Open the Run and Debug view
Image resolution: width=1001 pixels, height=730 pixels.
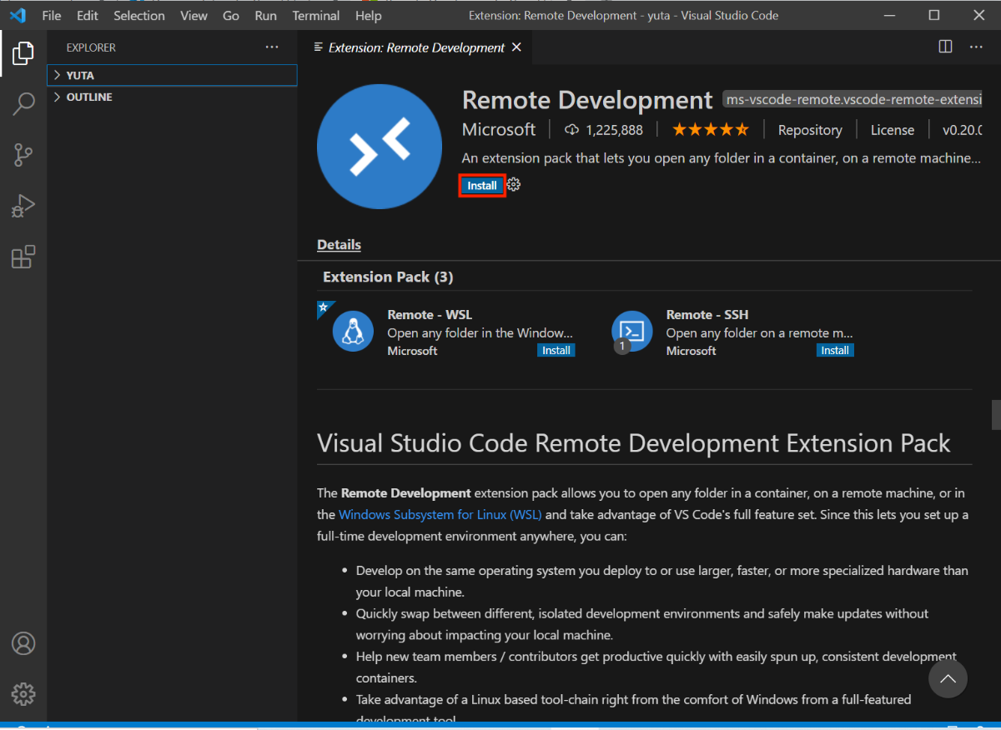(x=23, y=206)
